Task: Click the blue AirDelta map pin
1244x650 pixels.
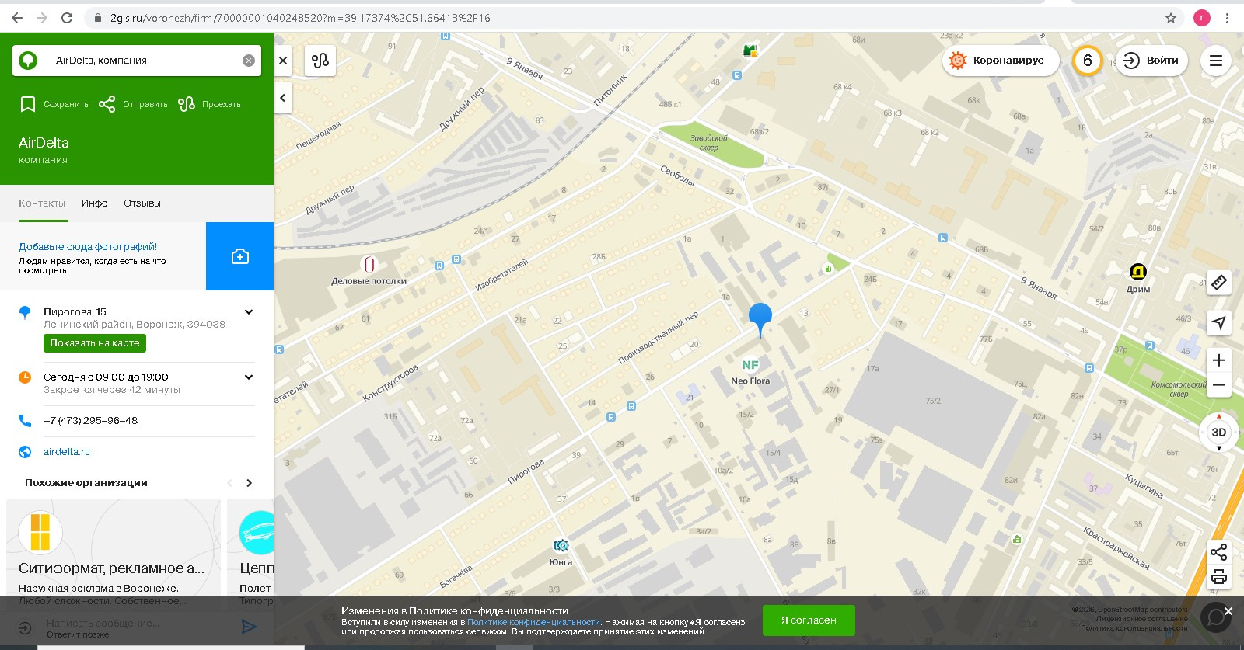Action: click(760, 319)
